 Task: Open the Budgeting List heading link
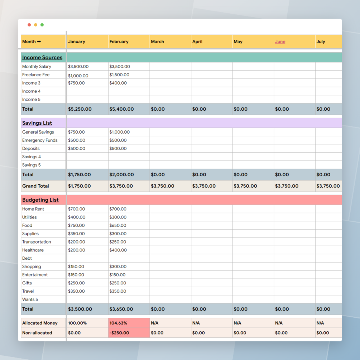tap(40, 200)
